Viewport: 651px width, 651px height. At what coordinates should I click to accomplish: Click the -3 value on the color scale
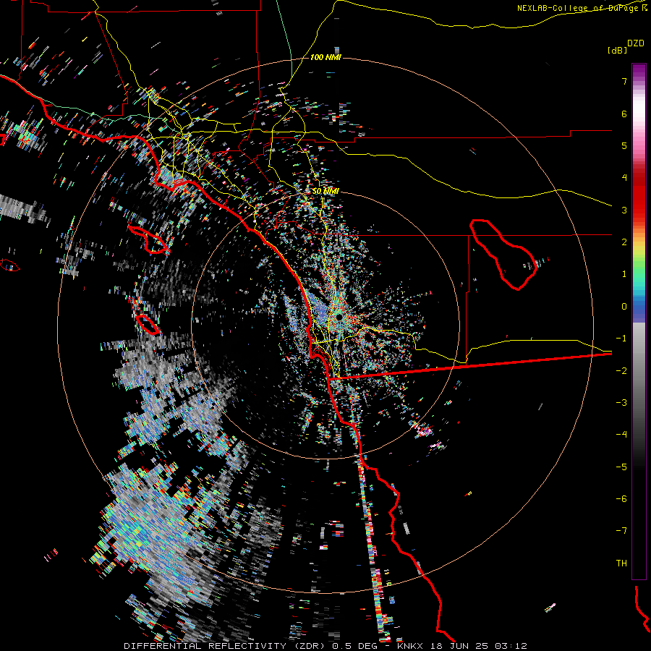click(x=621, y=403)
